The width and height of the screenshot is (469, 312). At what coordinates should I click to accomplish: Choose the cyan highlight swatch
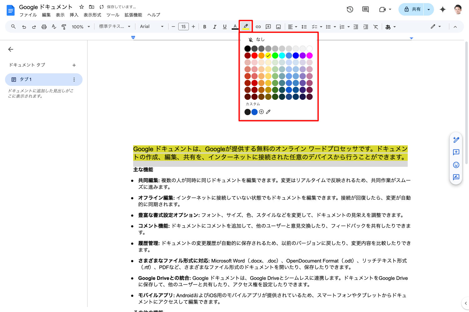coord(282,56)
